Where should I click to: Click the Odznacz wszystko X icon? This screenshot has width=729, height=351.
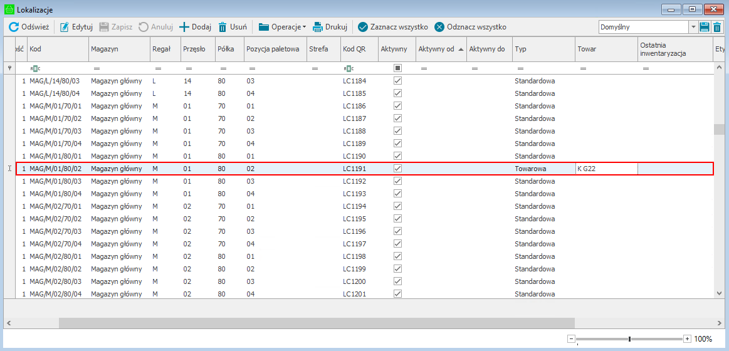pos(439,27)
